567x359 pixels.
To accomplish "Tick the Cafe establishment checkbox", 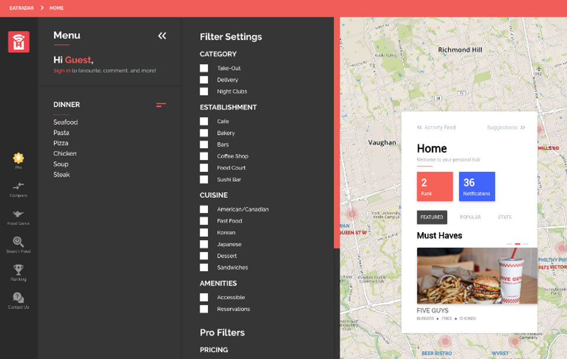I will 204,121.
